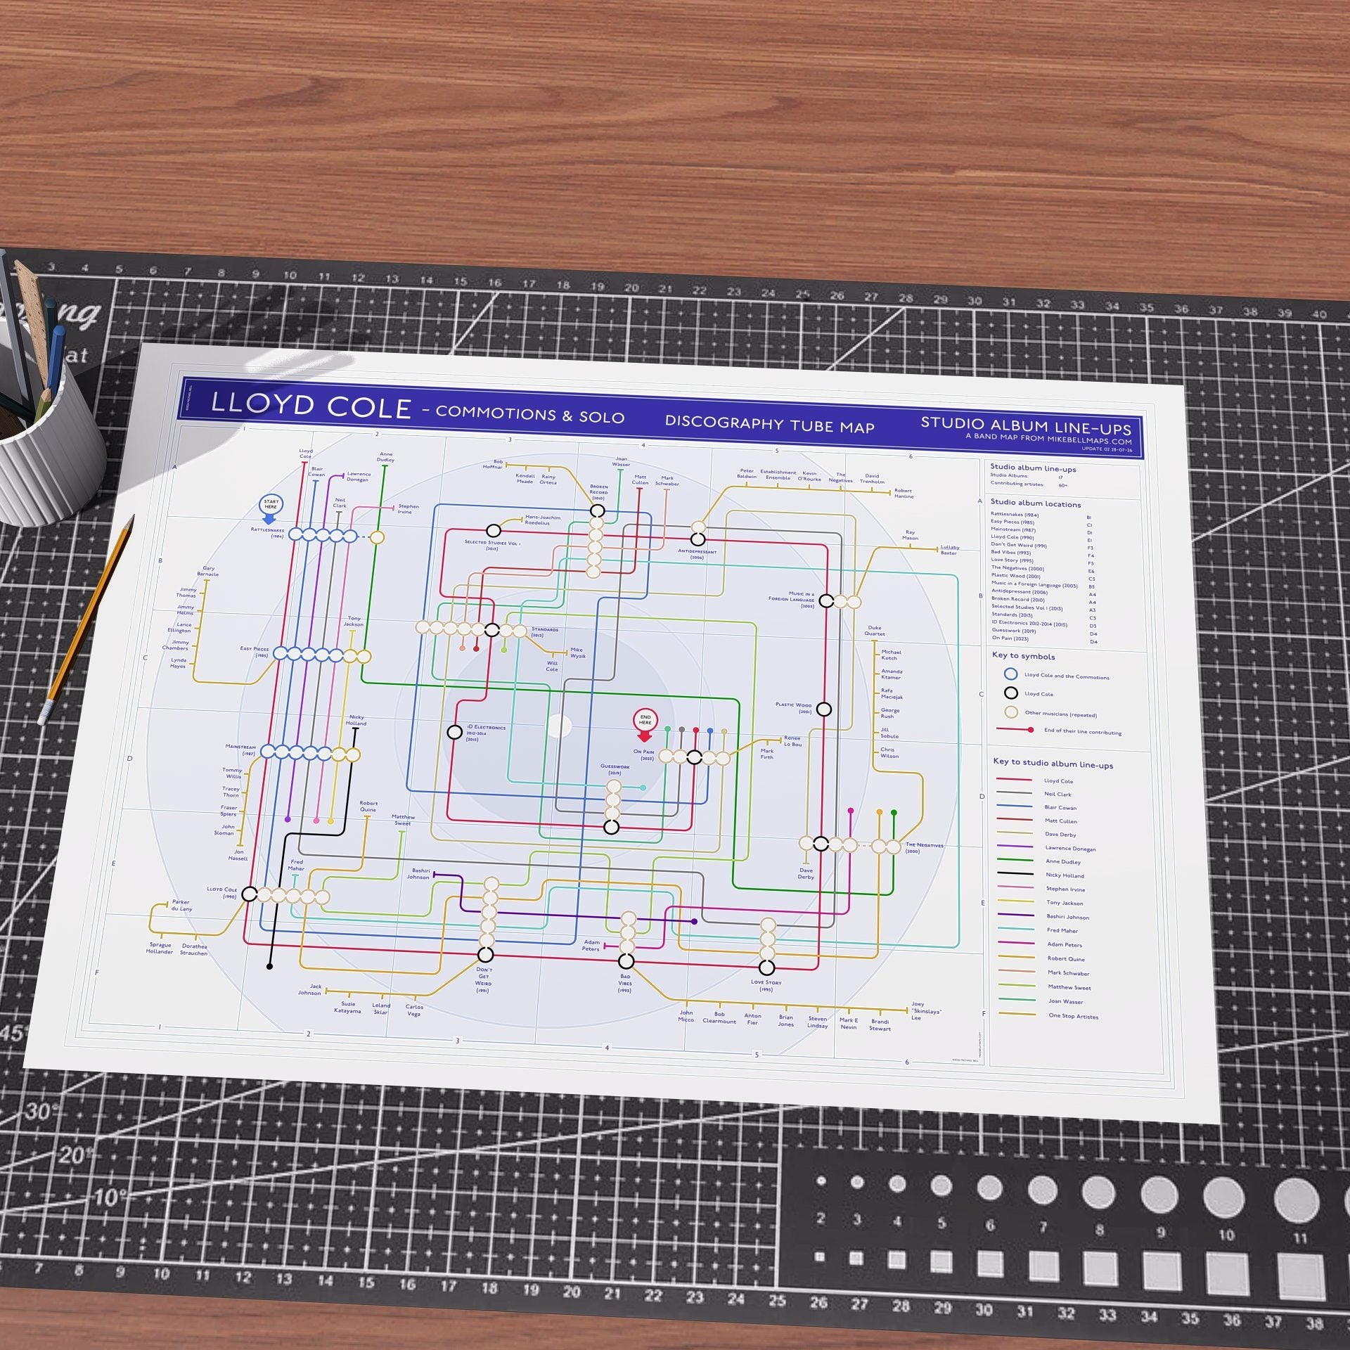
Task: Click "Joan Wasser" name in line-ups key
Action: 1066,1001
